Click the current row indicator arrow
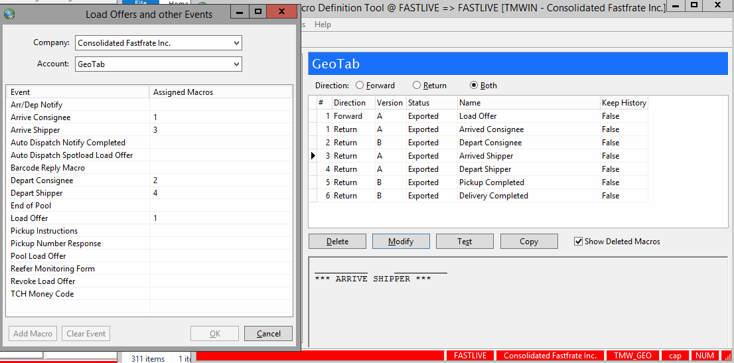This screenshot has height=363, width=734. pos(313,156)
